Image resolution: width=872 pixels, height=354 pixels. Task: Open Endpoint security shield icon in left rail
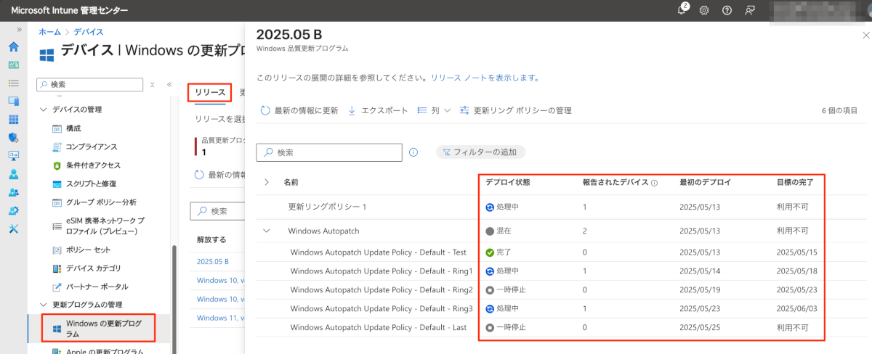pyautogui.click(x=13, y=137)
